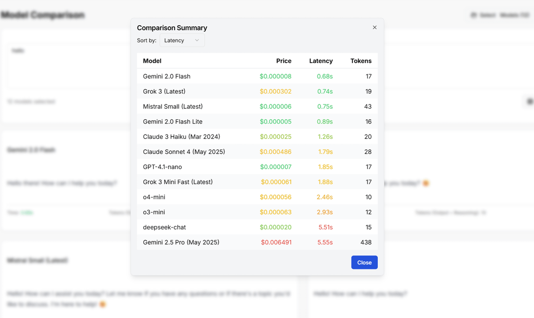Click the Model column header
The image size is (534, 318).
pyautogui.click(x=152, y=61)
